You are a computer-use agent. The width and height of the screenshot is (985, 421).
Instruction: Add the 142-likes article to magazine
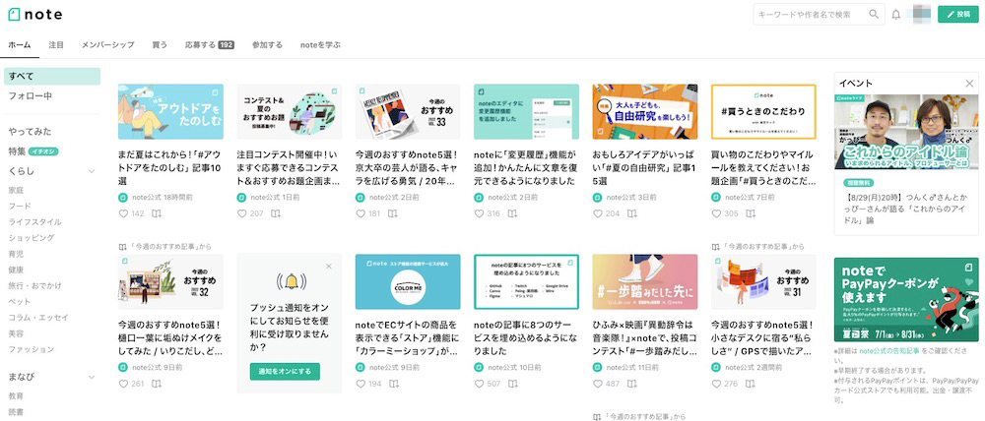coord(157,214)
